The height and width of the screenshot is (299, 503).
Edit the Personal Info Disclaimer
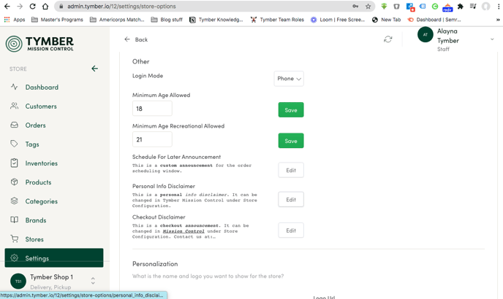(x=290, y=200)
